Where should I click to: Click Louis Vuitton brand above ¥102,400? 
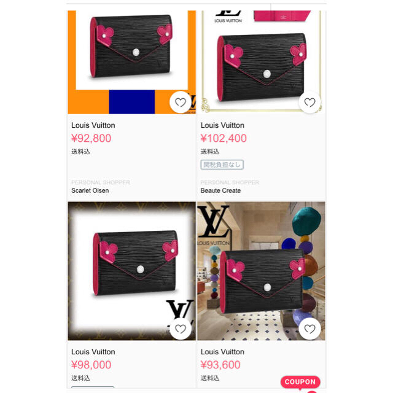[x=222, y=125]
